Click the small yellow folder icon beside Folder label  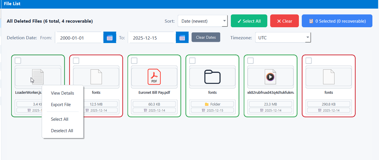tap(207, 104)
